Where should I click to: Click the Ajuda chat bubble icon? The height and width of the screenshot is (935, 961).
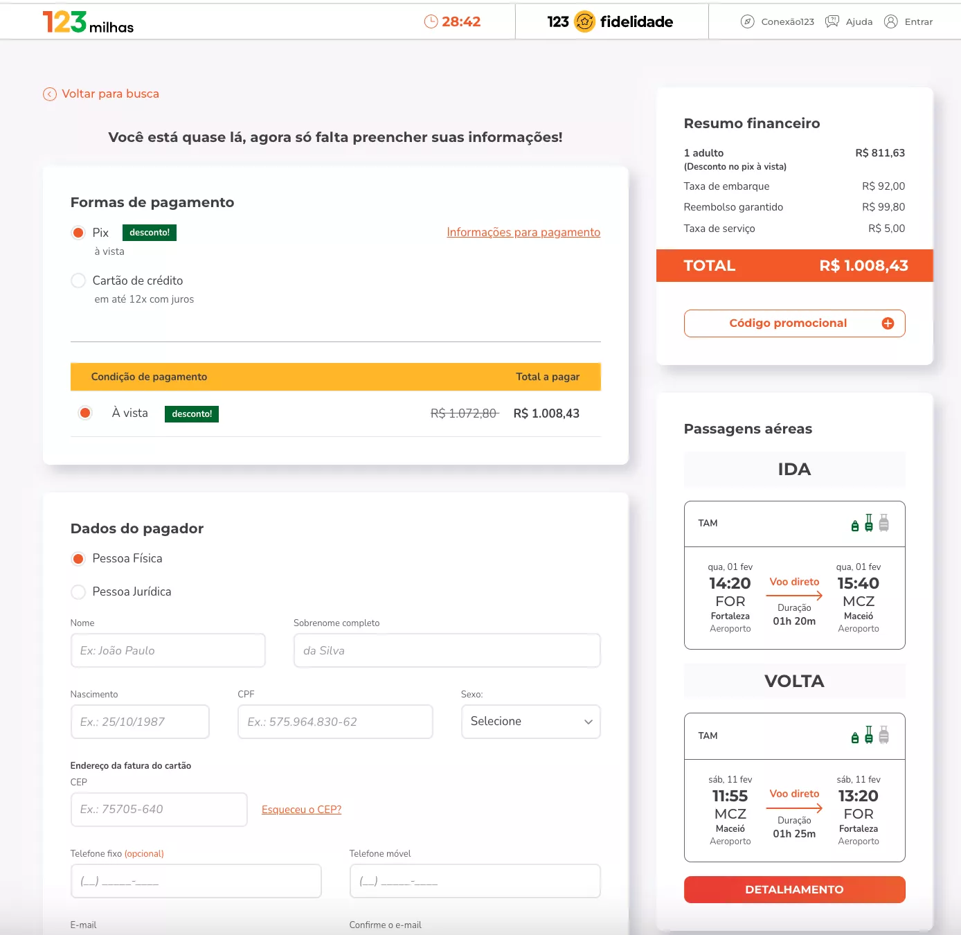832,21
